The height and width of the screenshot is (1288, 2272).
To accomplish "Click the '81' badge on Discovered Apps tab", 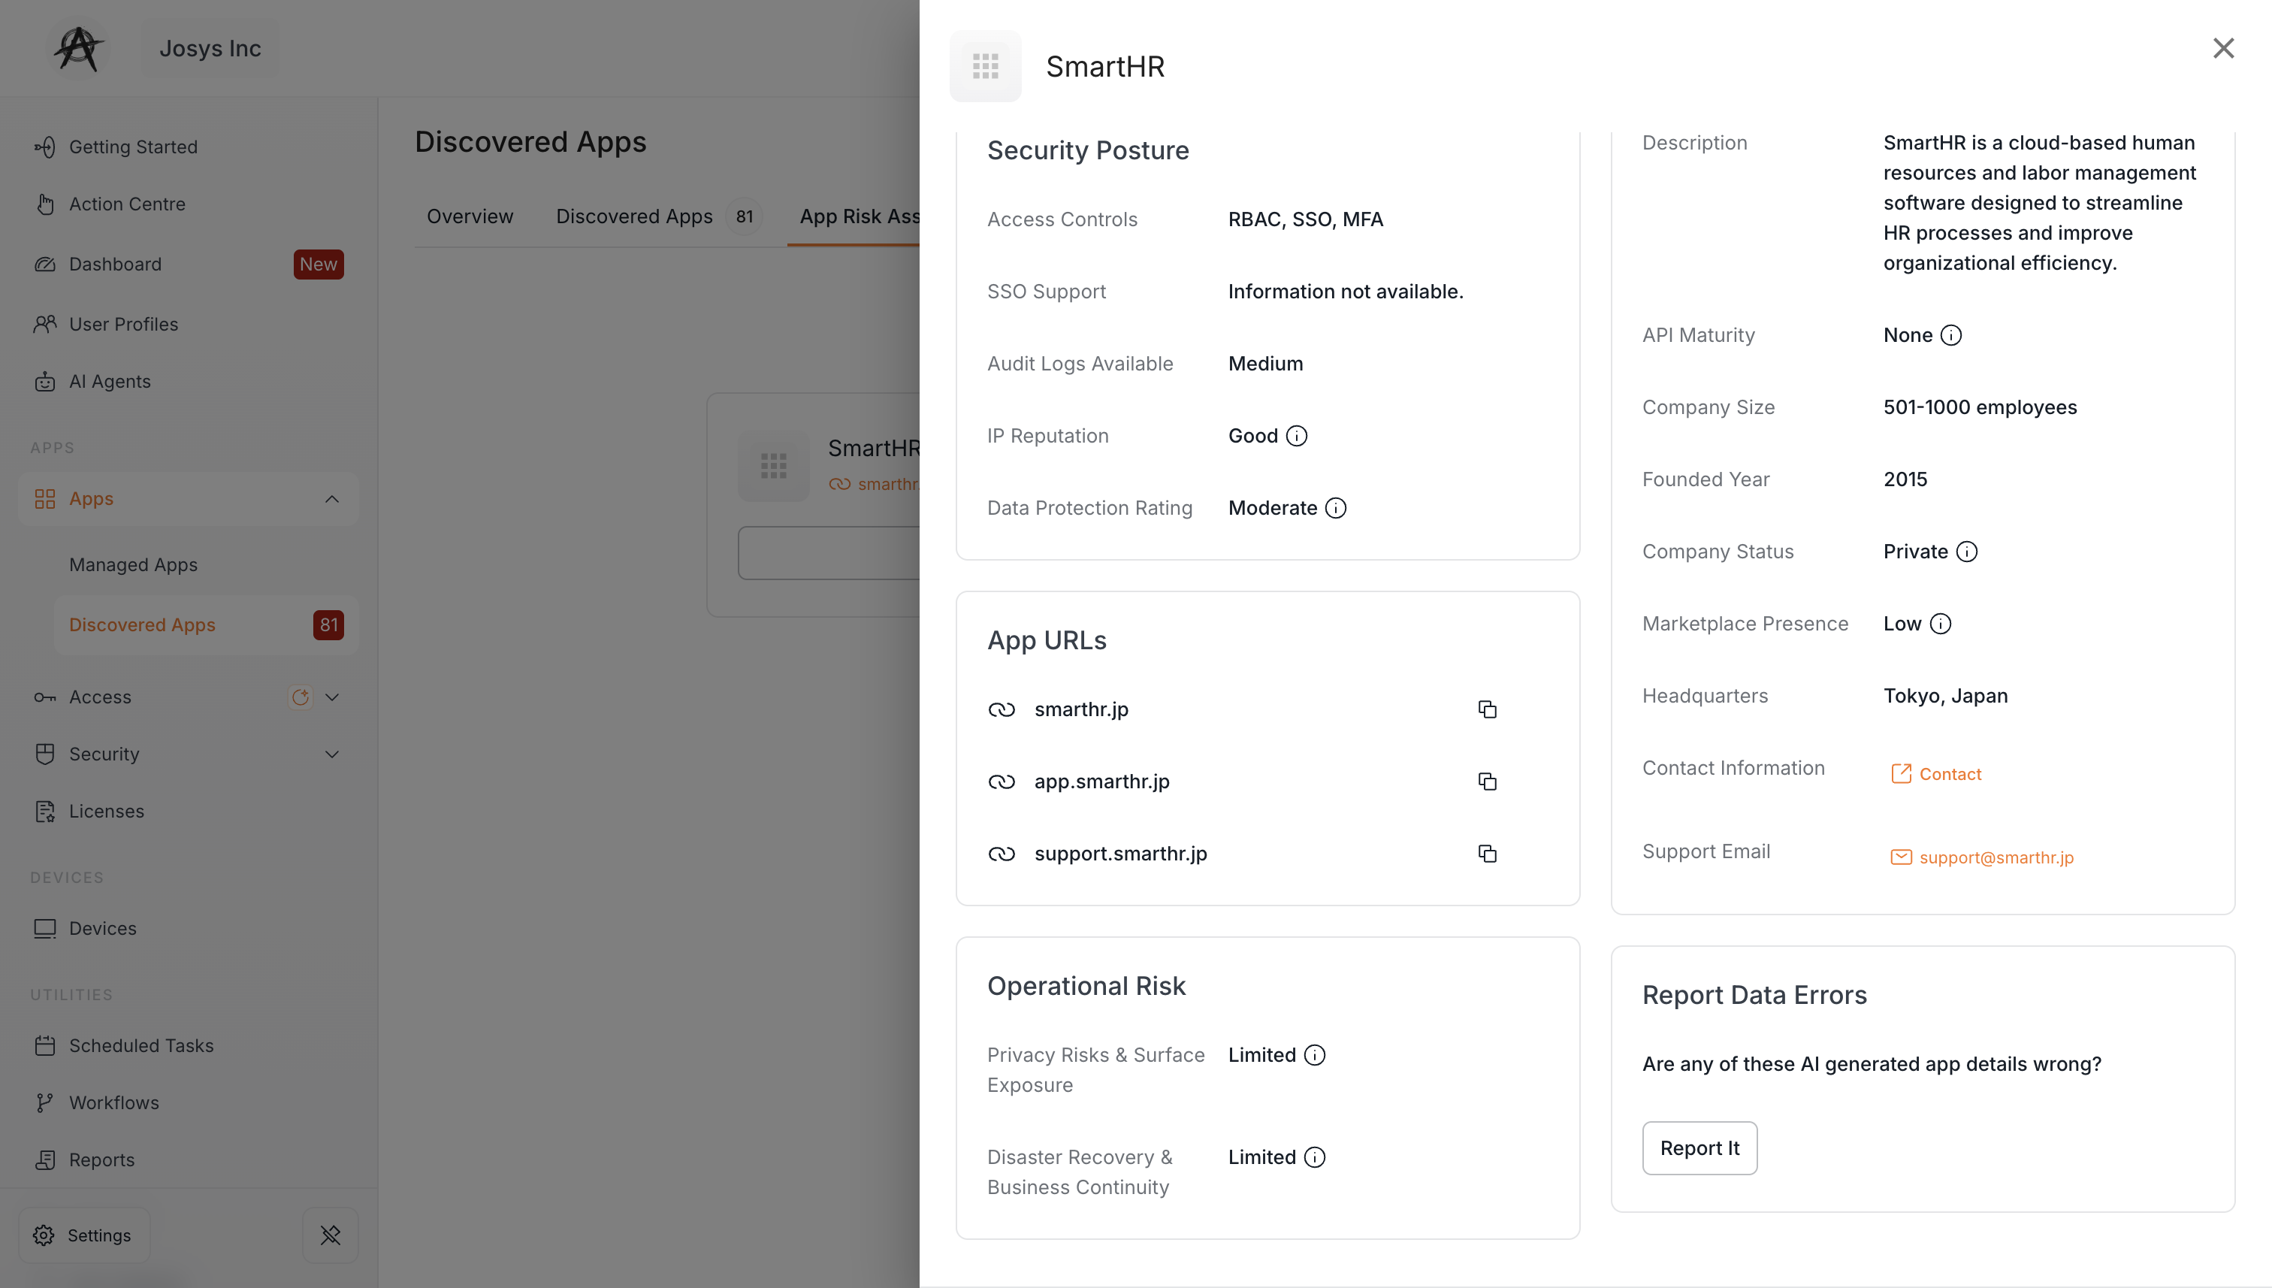I will [x=745, y=216].
